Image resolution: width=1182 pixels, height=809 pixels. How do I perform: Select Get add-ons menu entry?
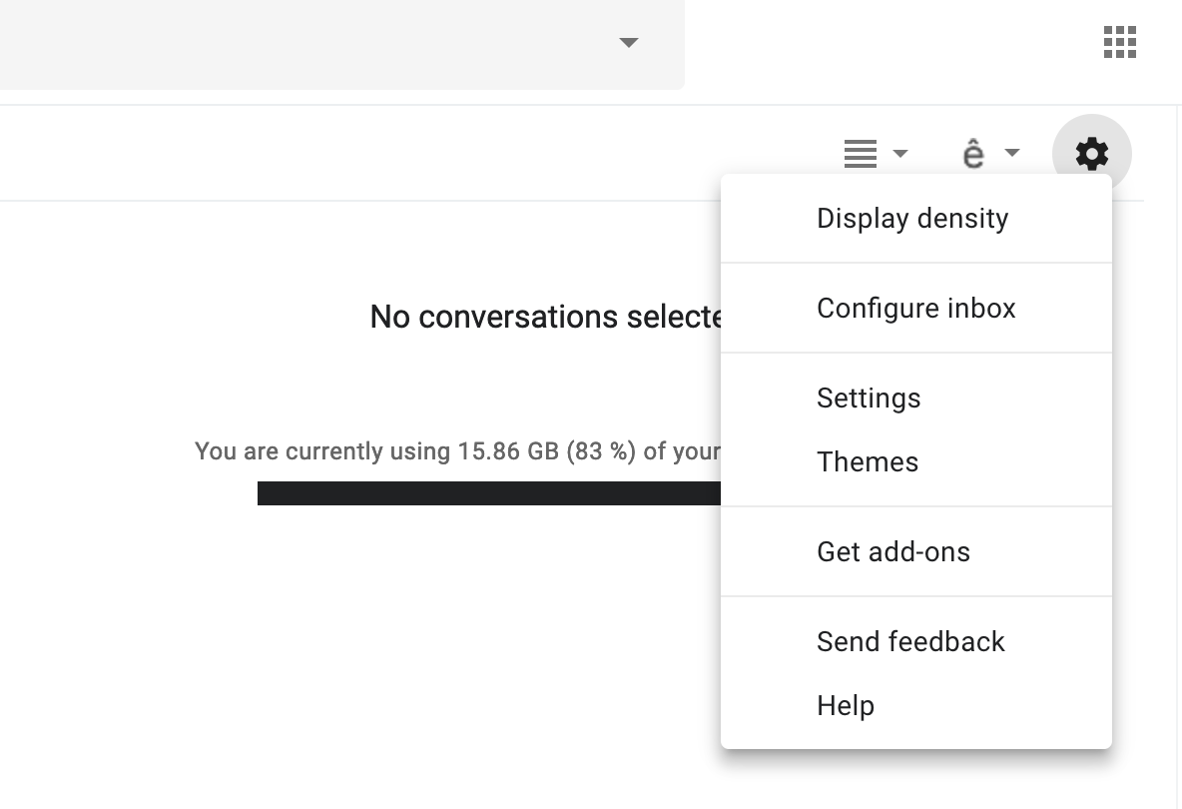pos(892,552)
